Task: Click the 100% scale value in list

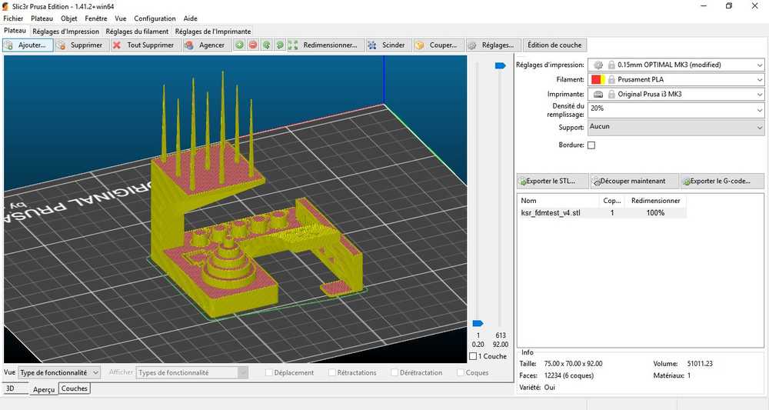Action: (655, 213)
